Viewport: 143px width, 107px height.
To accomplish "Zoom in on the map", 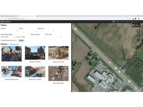I will pos(138,35).
